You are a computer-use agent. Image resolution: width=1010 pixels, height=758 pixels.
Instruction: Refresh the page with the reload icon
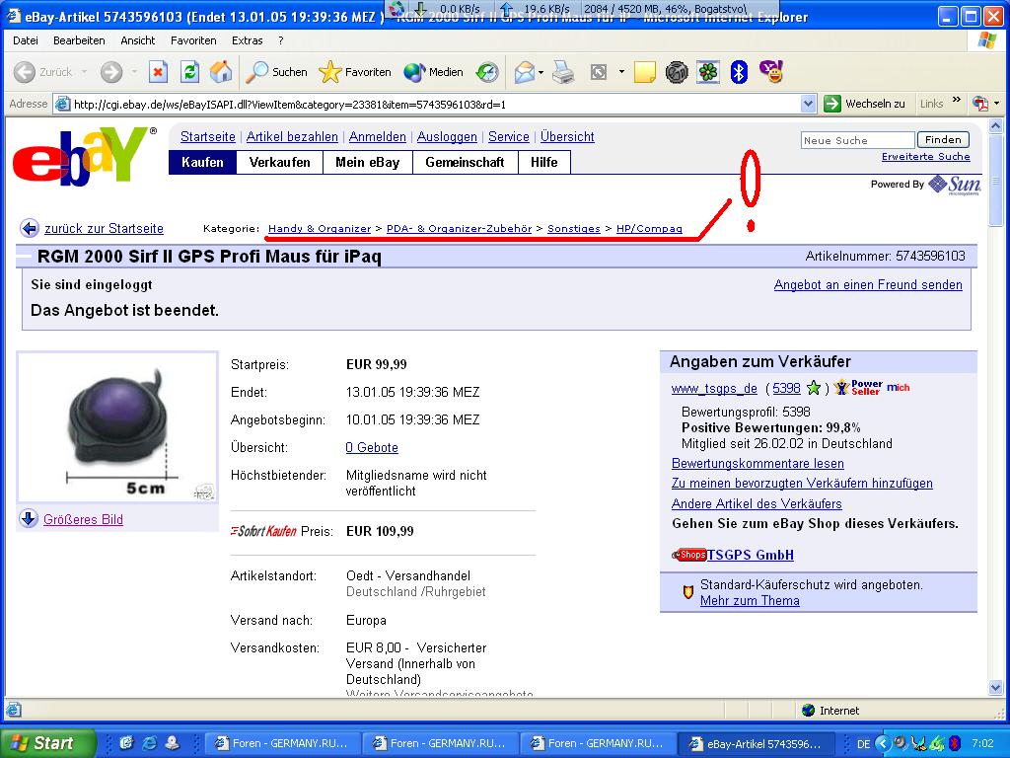pyautogui.click(x=189, y=72)
